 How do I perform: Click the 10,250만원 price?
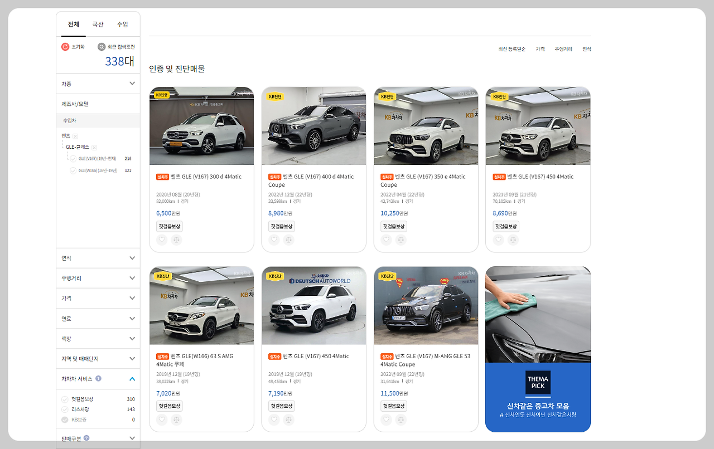coord(394,213)
